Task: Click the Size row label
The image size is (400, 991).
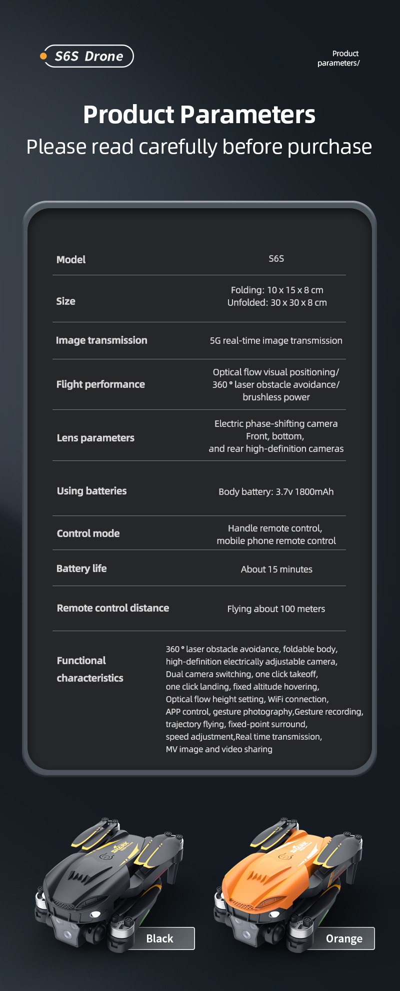Action: tap(66, 301)
